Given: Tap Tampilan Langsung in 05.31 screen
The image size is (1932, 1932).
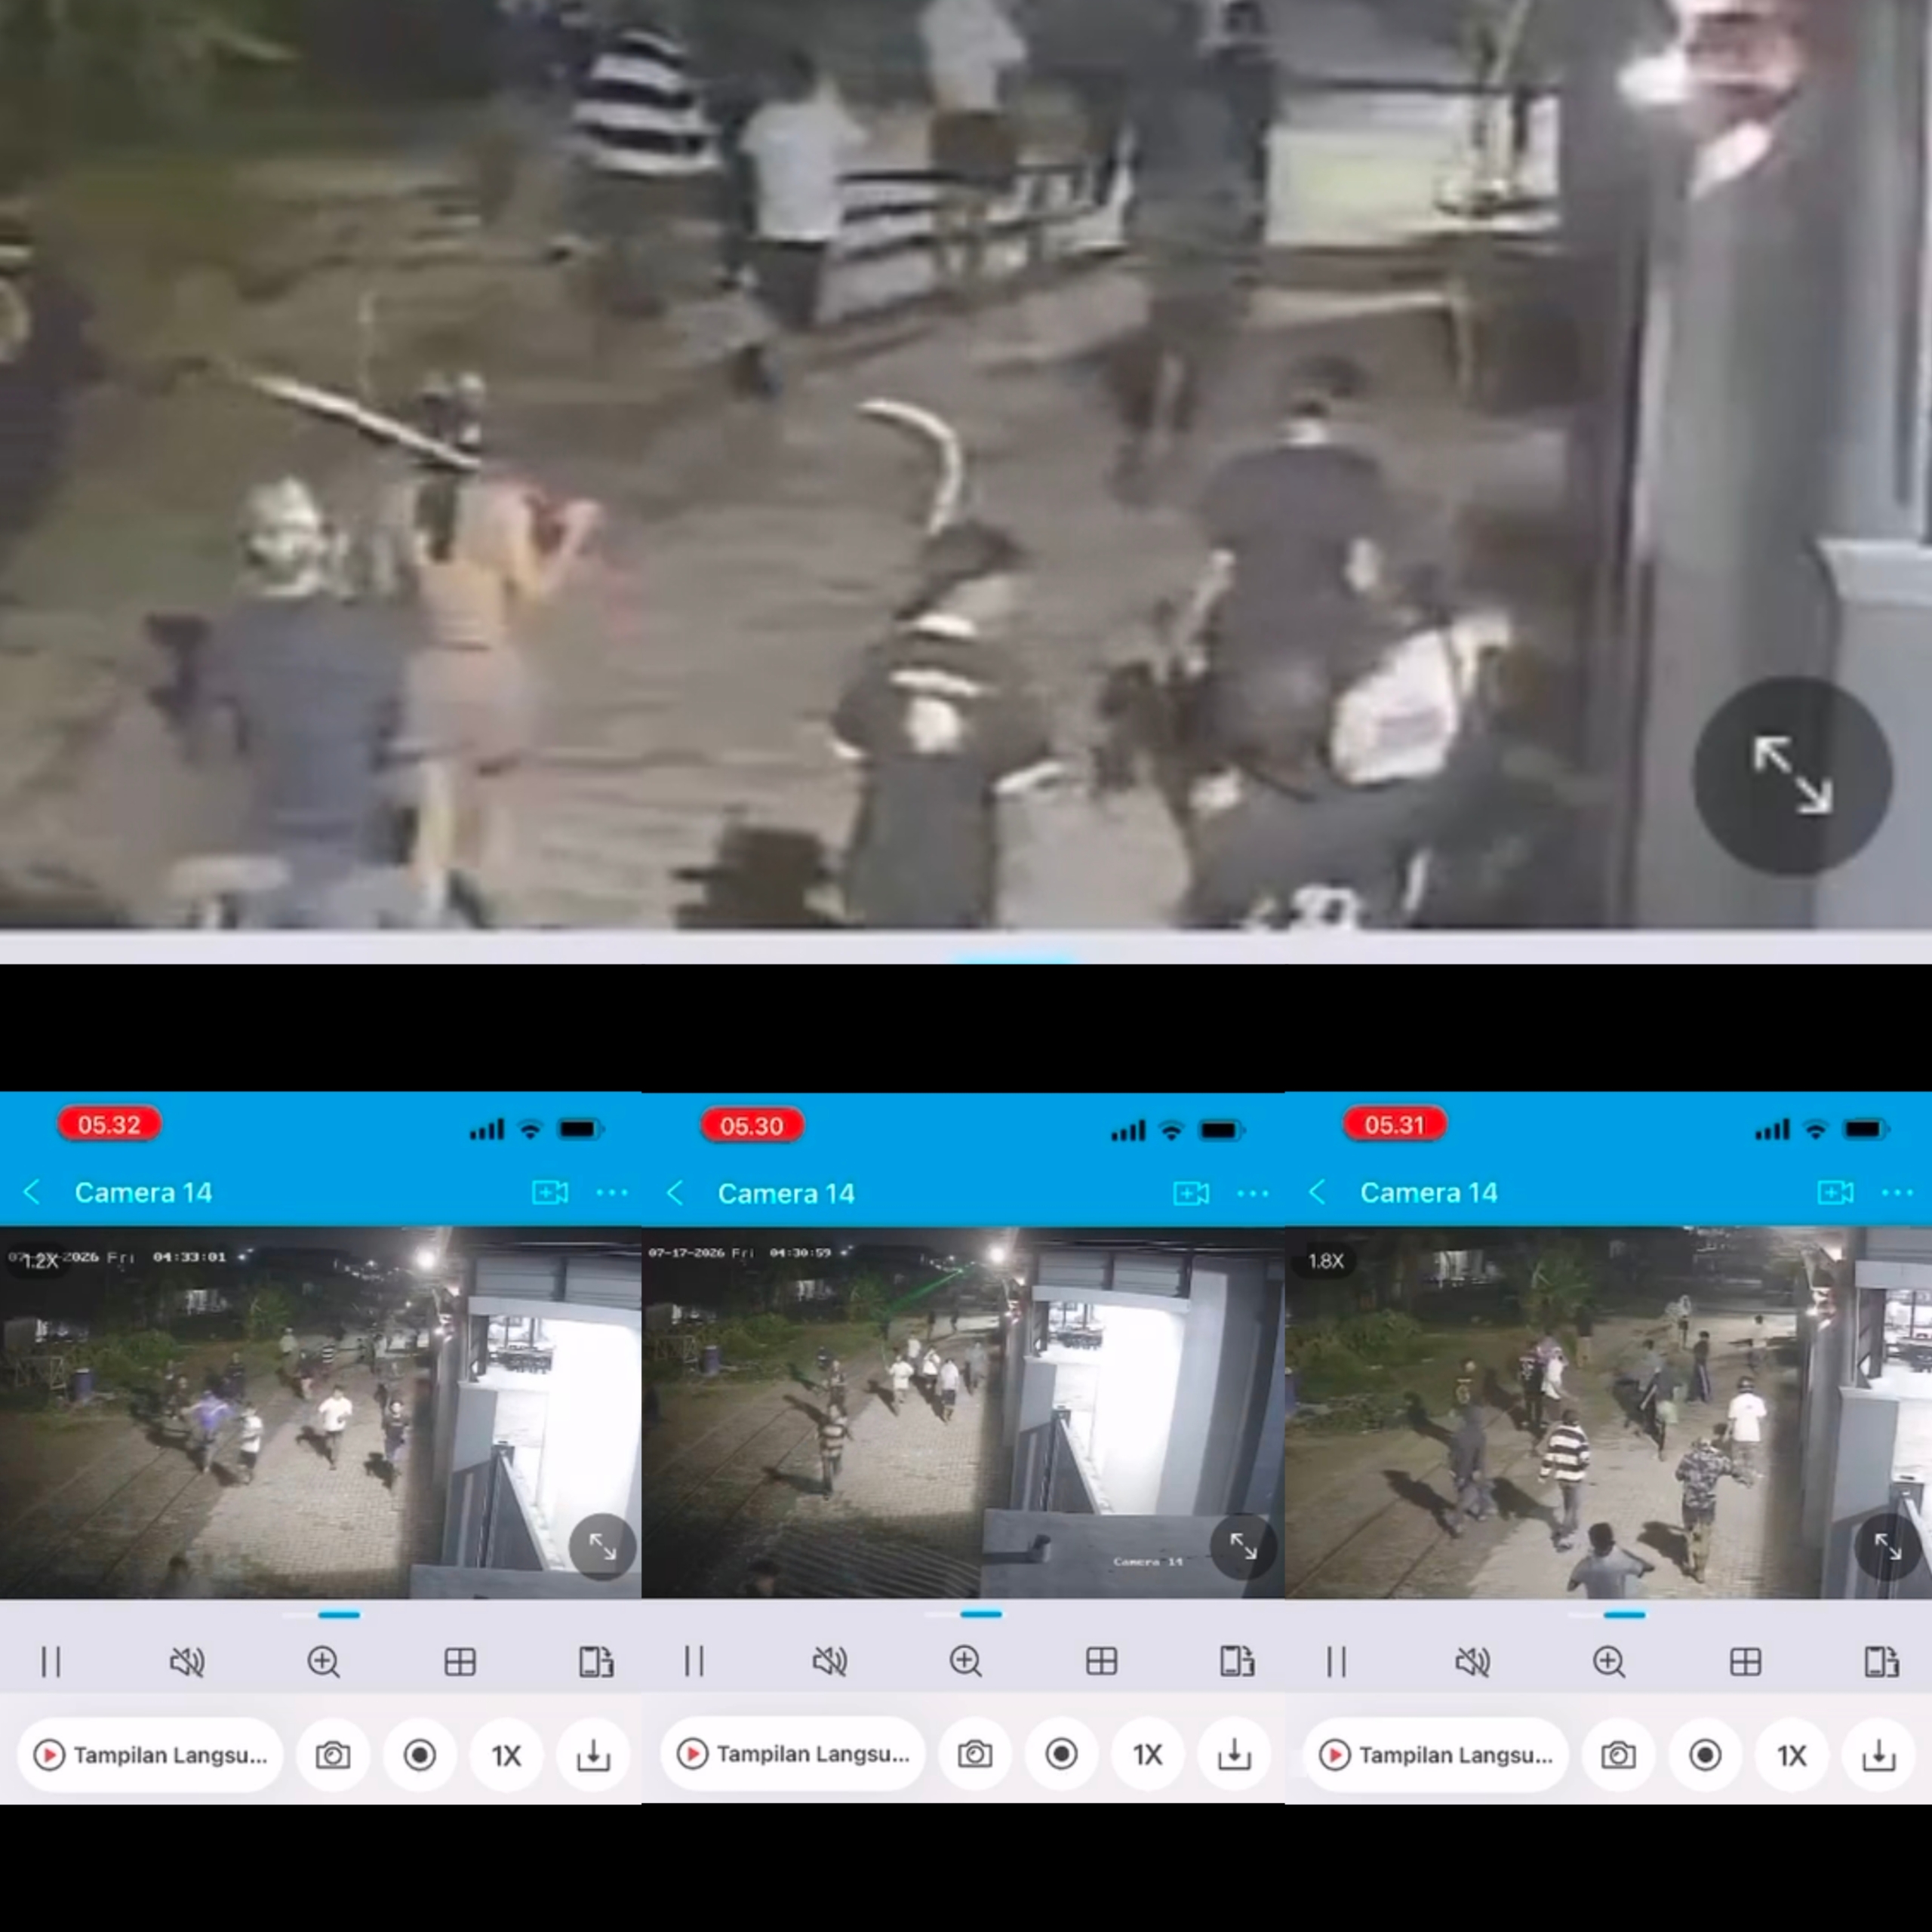Looking at the screenshot, I should coord(1435,1755).
